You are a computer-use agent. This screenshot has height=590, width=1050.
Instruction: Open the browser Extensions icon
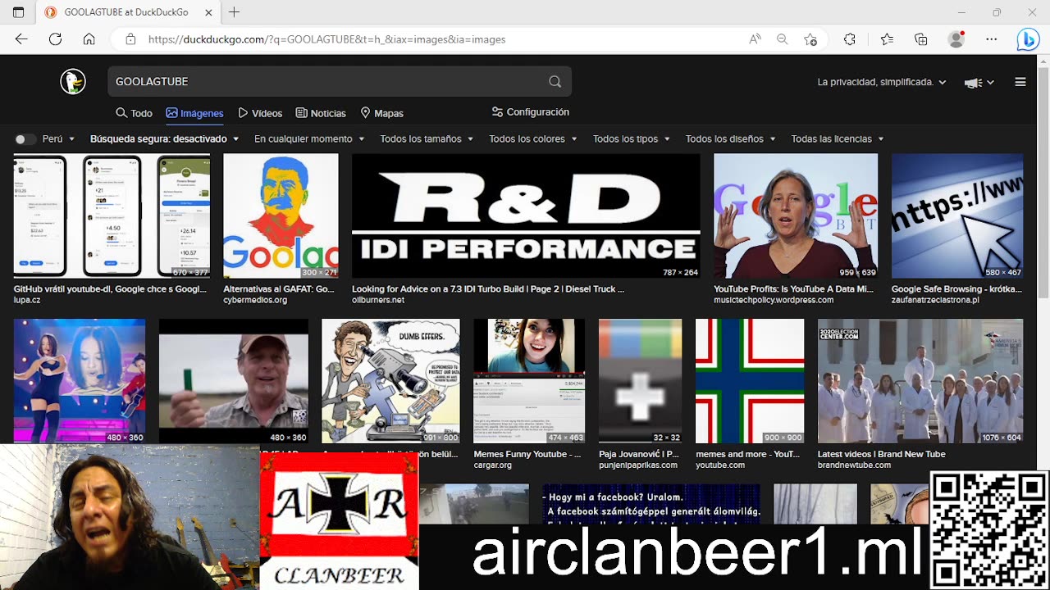[x=850, y=39]
